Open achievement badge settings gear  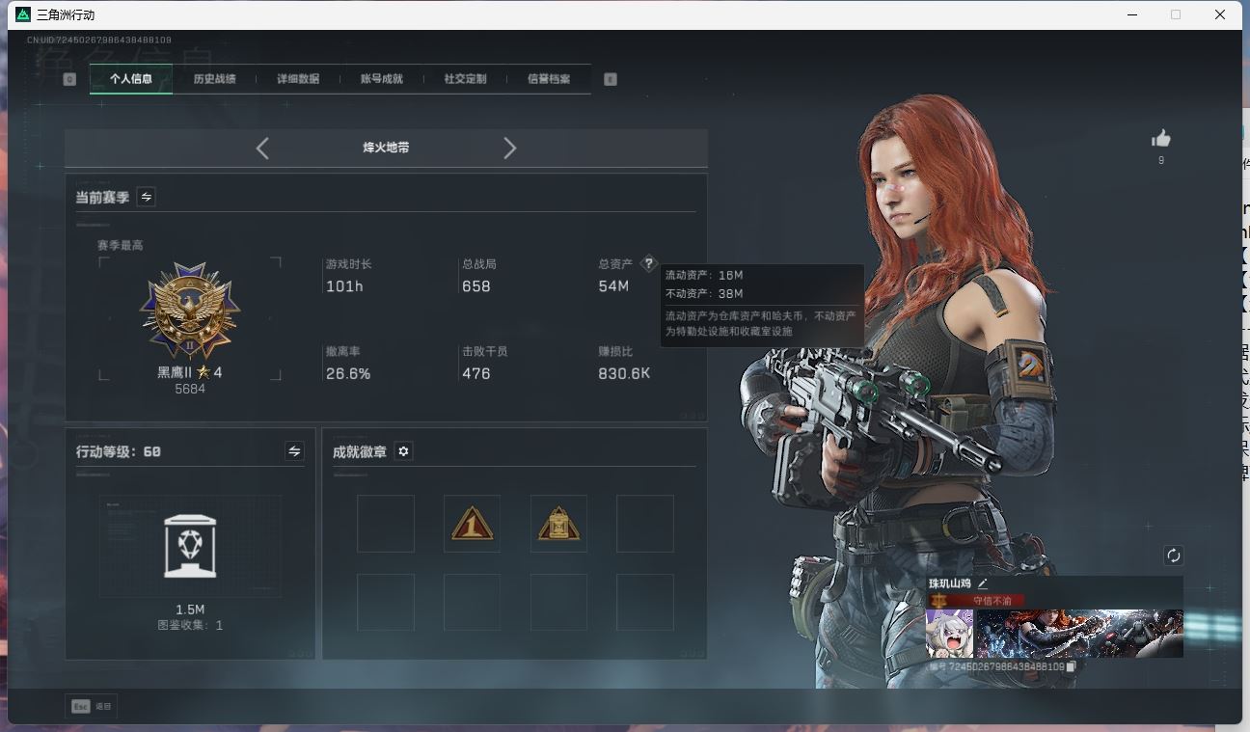[x=404, y=451]
